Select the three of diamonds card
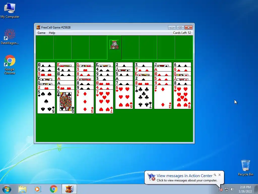This screenshot has width=258, height=194. point(85,102)
